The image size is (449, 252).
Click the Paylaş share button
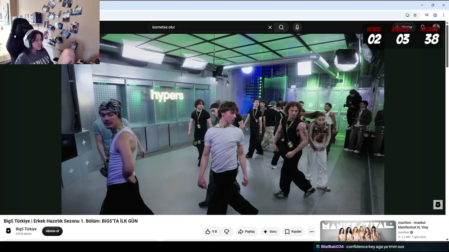(246, 232)
